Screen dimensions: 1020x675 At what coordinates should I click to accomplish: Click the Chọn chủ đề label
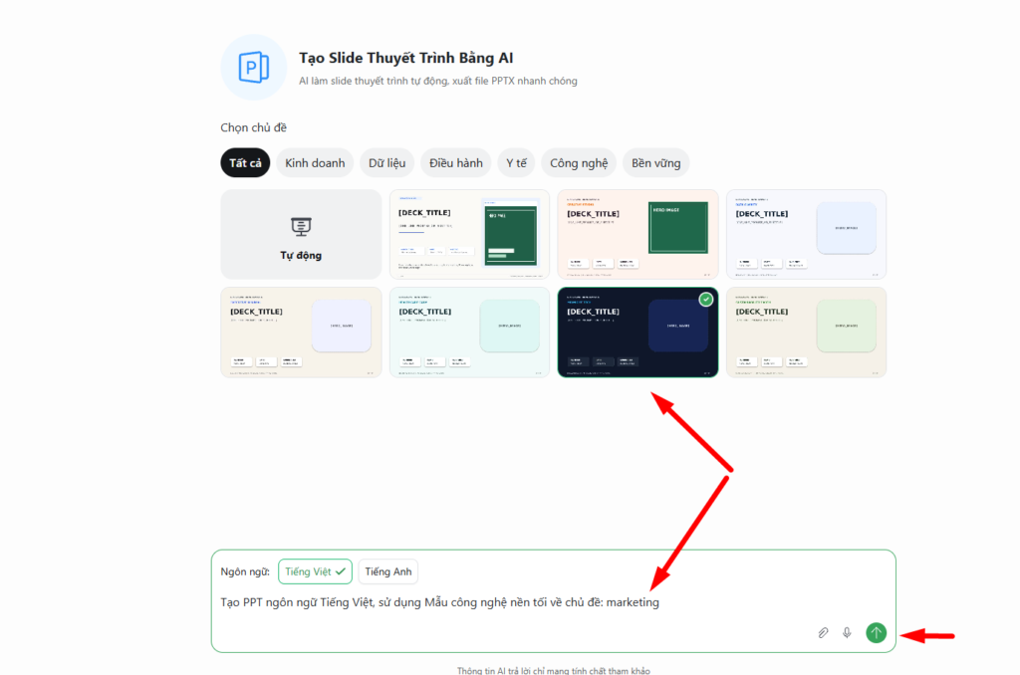pyautogui.click(x=254, y=127)
